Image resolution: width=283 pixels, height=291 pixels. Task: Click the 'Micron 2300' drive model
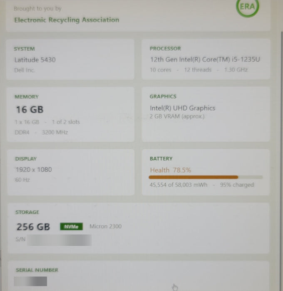[x=106, y=226]
